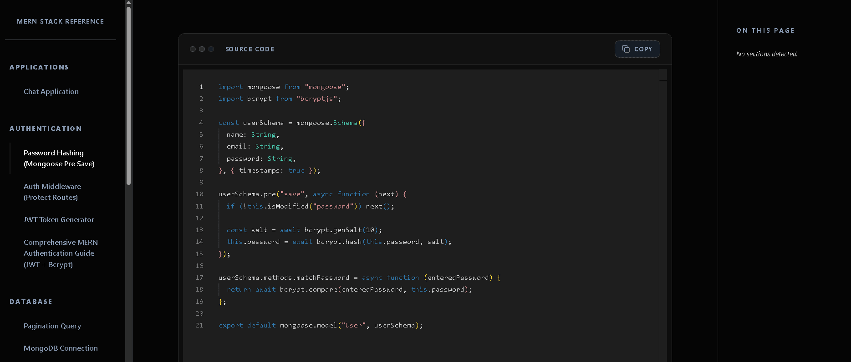Click the ON THIS PAGE heading
The width and height of the screenshot is (851, 362).
pos(765,30)
